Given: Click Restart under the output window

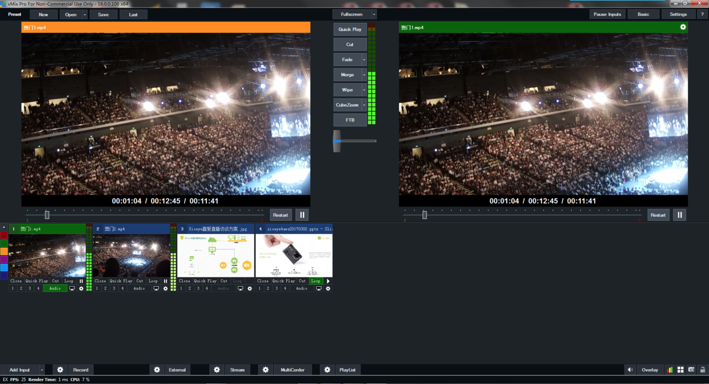Looking at the screenshot, I should [658, 215].
